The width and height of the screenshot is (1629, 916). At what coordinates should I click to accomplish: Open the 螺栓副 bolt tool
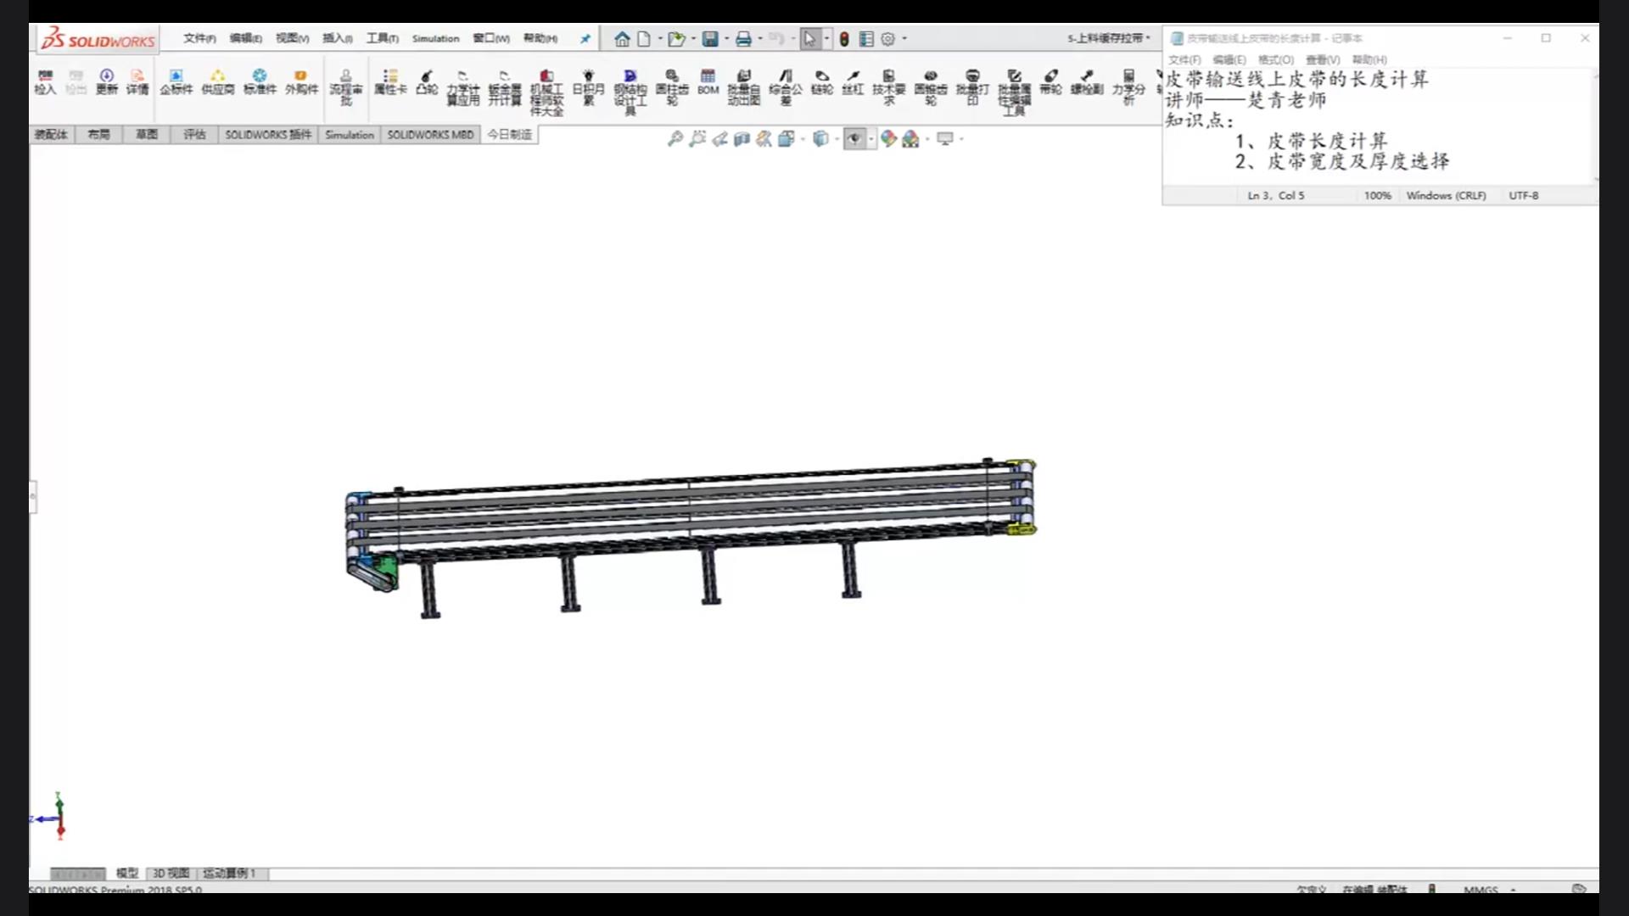pyautogui.click(x=1087, y=82)
